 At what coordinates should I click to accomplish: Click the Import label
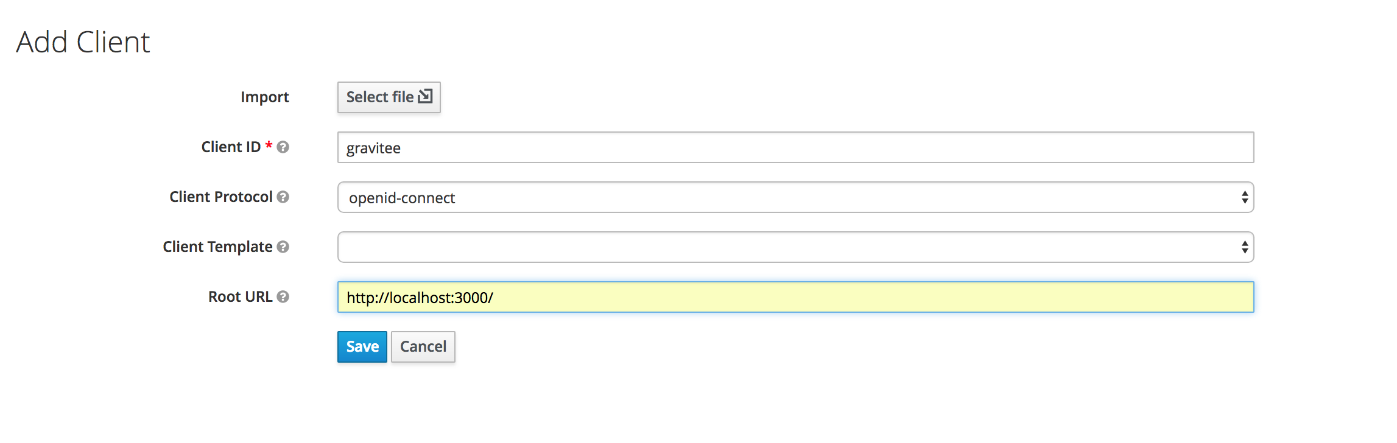(264, 97)
